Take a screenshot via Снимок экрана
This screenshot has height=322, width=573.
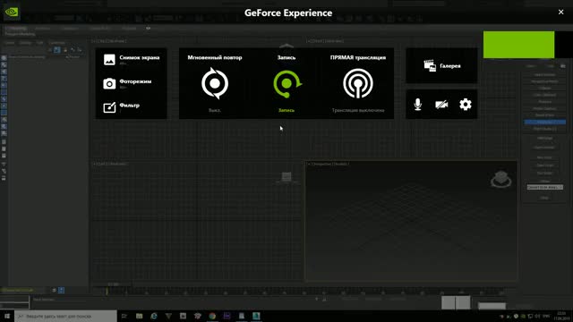point(132,60)
